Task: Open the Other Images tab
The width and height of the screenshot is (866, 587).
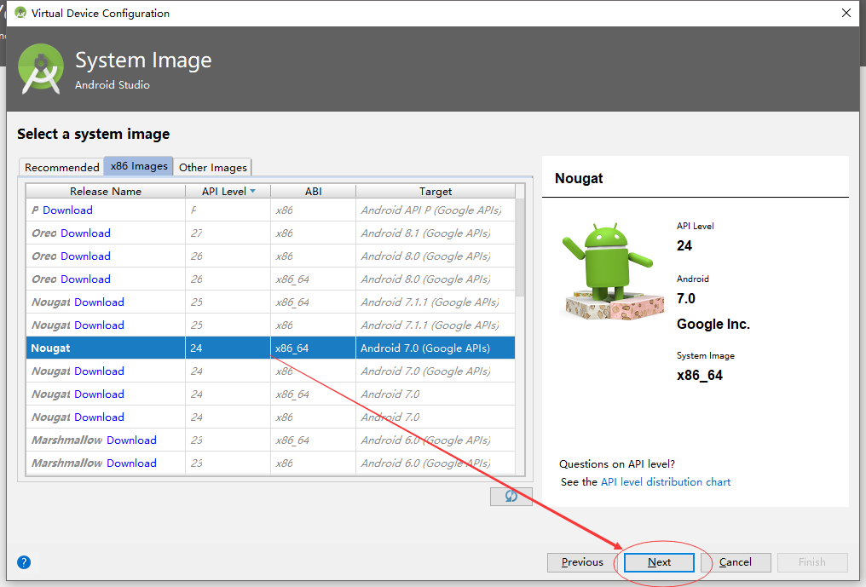Action: 212,167
